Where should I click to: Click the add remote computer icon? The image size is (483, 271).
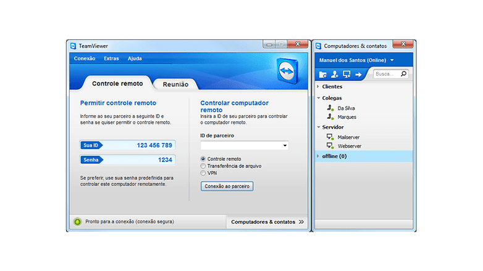tap(346, 74)
